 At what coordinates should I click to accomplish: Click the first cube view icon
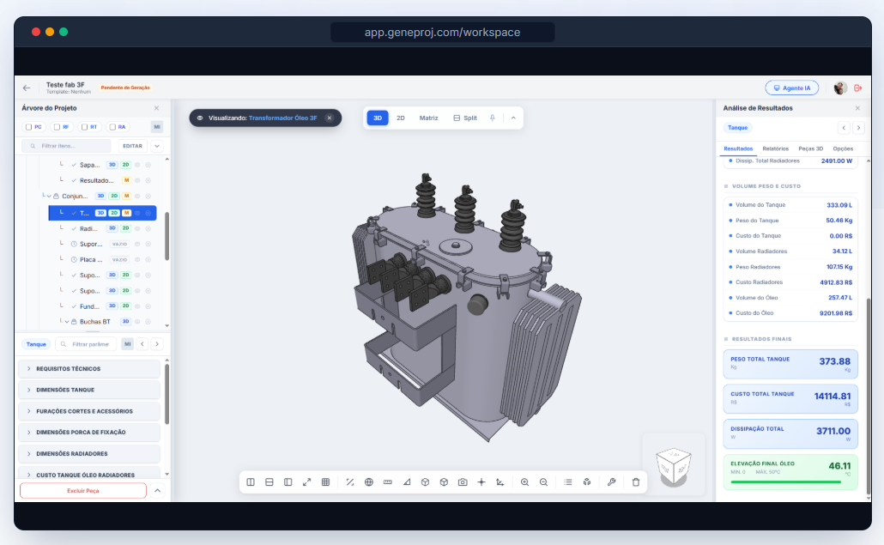pos(425,481)
